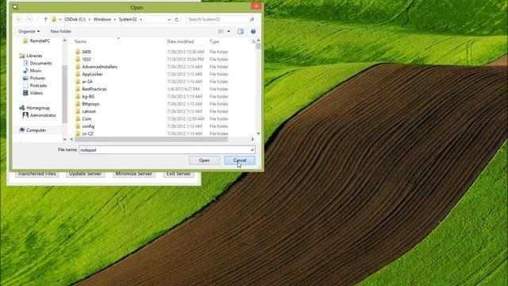Click Transferred Files in the background window

point(37,174)
